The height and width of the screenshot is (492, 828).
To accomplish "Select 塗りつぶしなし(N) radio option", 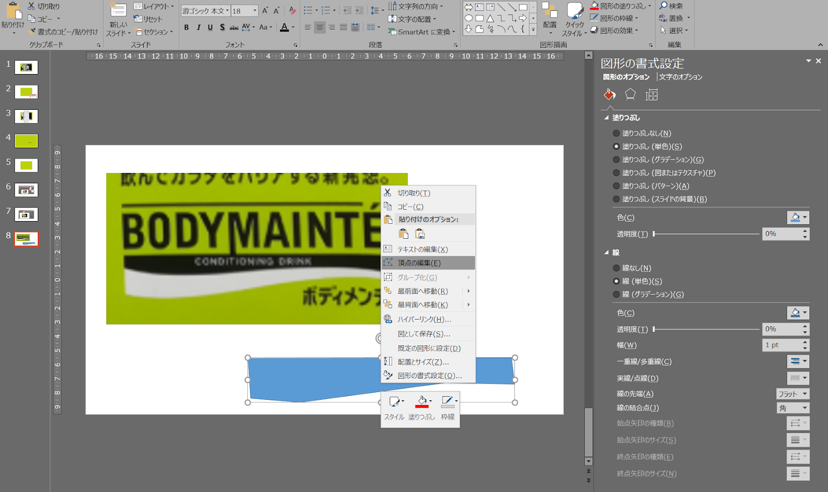I will click(642, 133).
